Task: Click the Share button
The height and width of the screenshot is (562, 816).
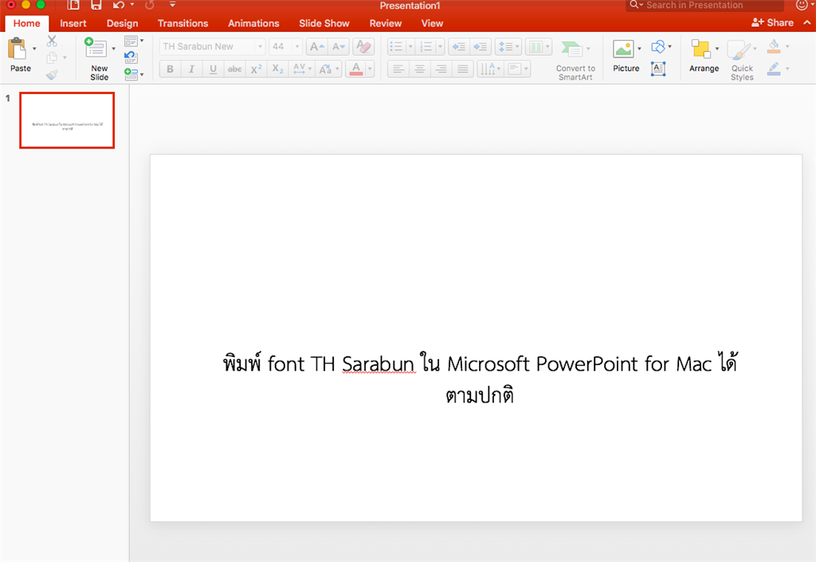Action: tap(772, 23)
